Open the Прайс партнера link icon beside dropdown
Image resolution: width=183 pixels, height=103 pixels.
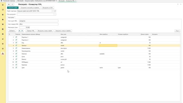tap(55, 11)
